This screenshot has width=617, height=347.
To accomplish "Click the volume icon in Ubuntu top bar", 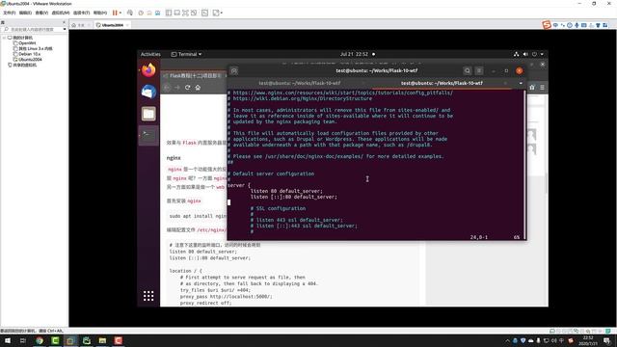I will [525, 54].
